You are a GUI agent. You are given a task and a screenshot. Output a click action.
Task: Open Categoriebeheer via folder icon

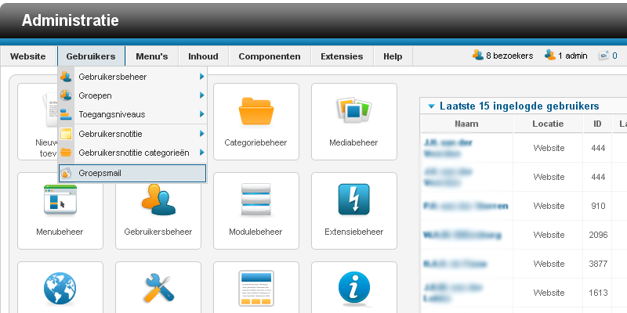256,111
